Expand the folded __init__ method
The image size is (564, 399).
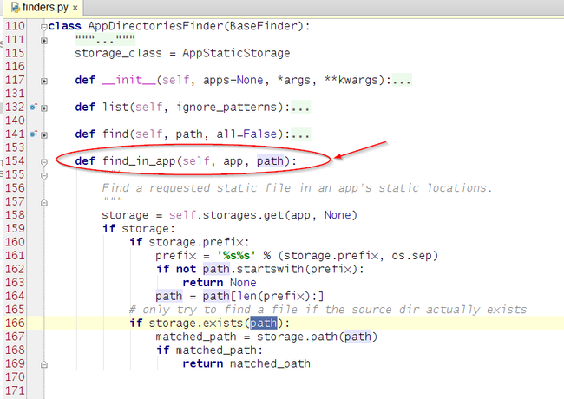point(44,81)
